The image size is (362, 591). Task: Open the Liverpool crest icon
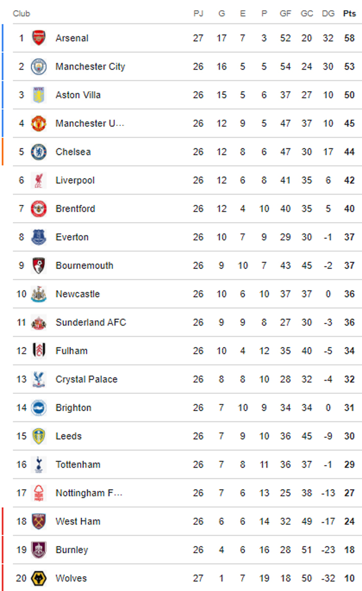pyautogui.click(x=39, y=180)
